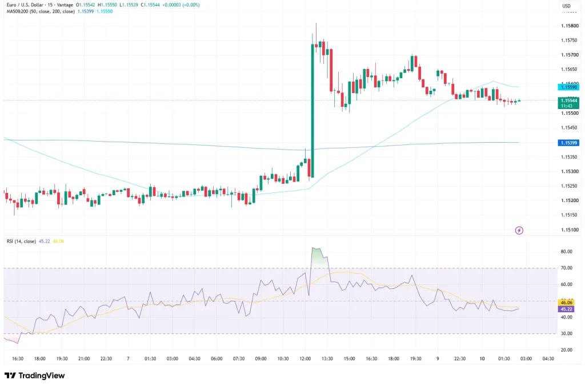
Task: Click the 1.15100 price axis label
Action: 570,229
